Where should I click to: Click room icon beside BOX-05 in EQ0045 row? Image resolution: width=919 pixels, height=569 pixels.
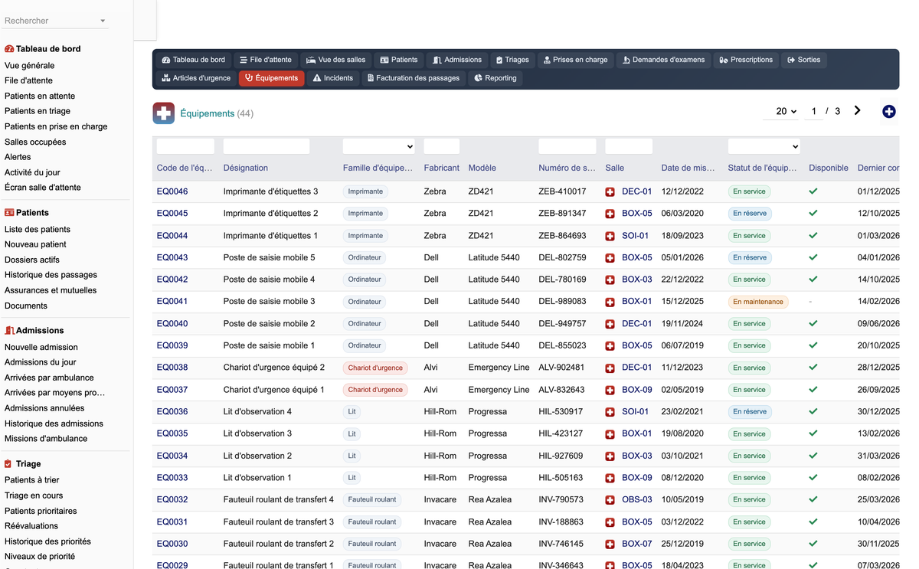click(610, 214)
